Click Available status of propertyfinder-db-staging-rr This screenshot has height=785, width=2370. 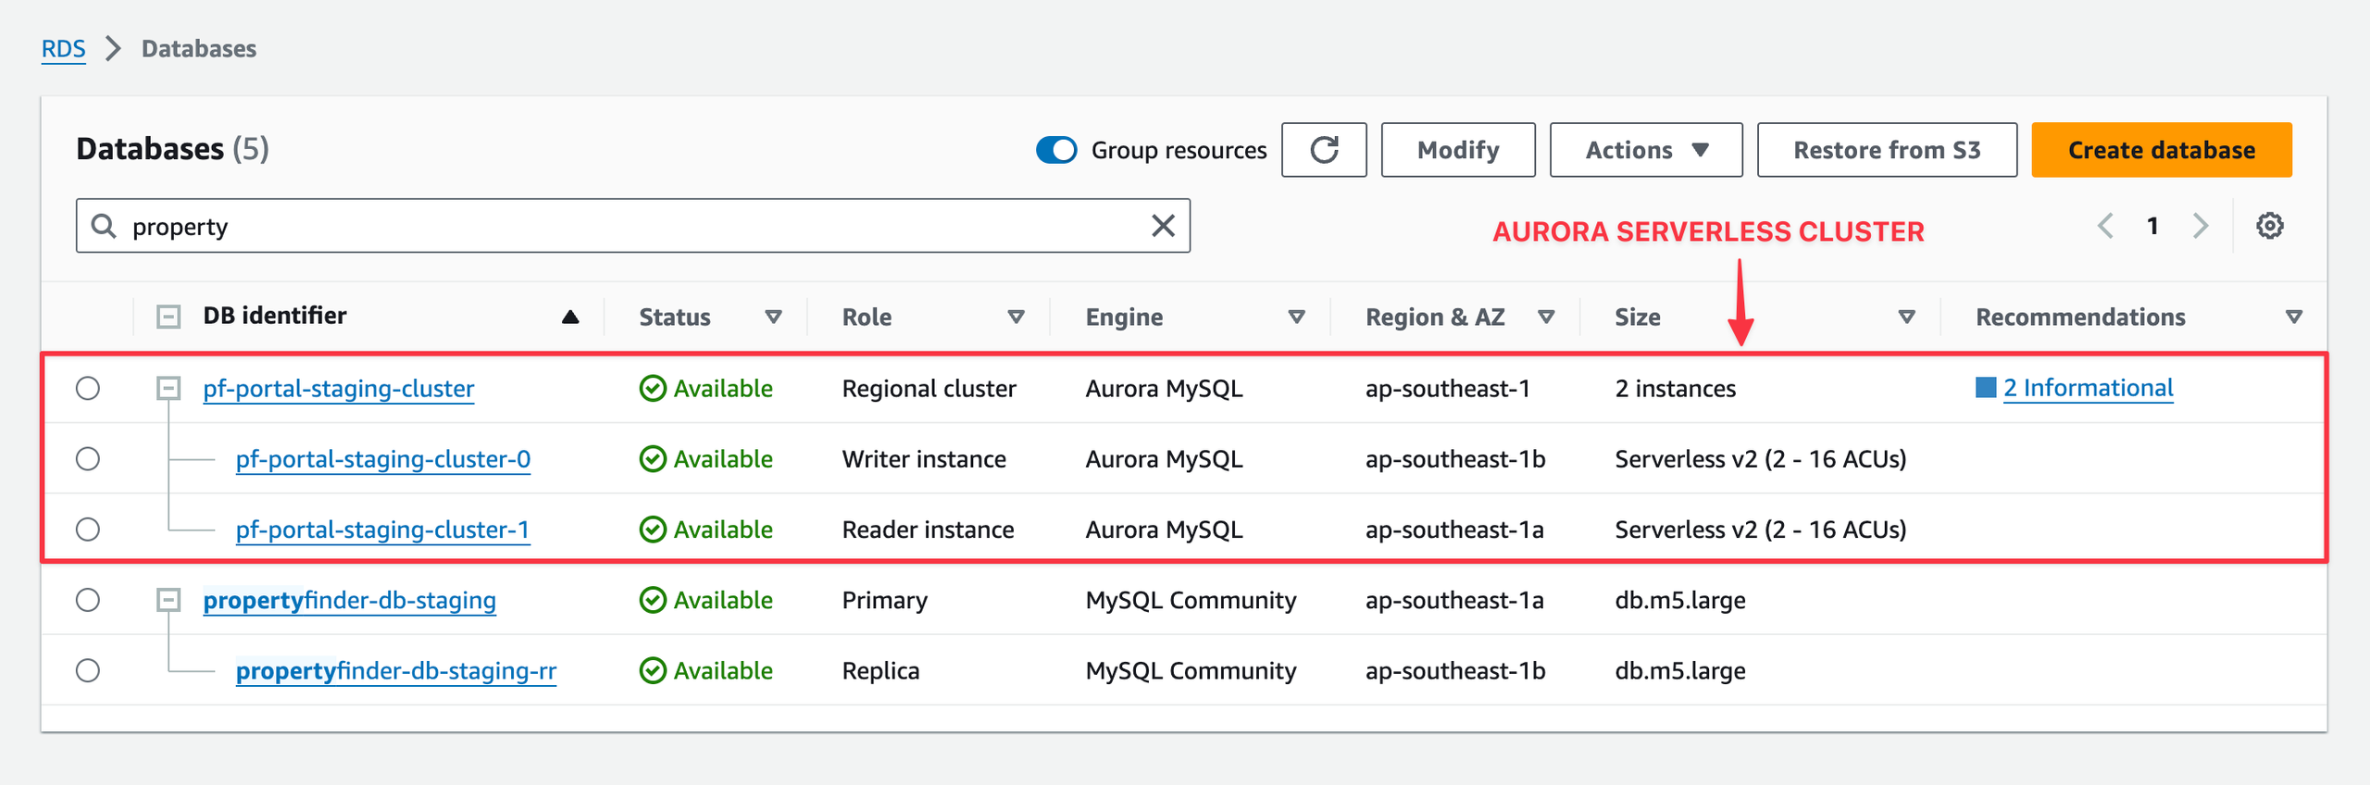point(705,670)
